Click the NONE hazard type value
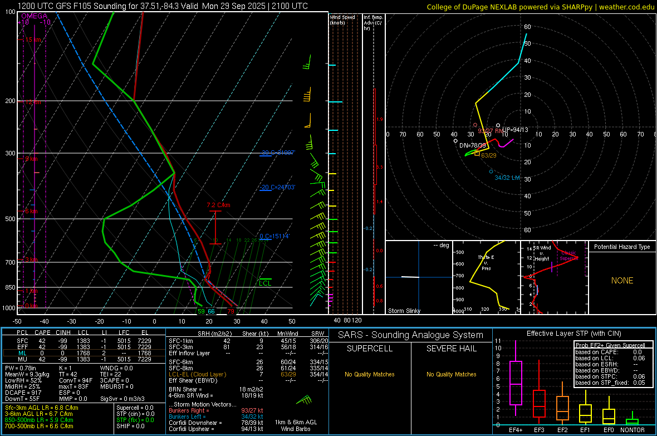The image size is (657, 436). coord(622,281)
